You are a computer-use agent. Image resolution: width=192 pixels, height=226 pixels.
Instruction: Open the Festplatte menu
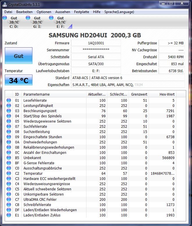(x=81, y=12)
